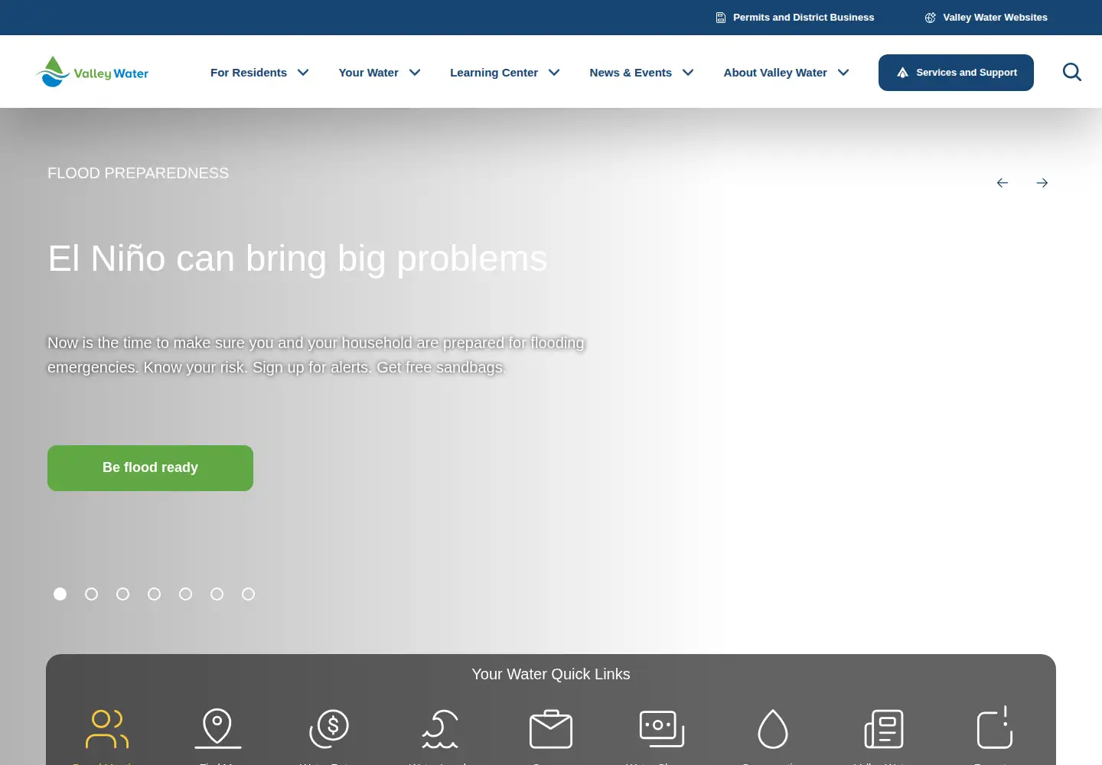Expand the For Residents chevron
Image resolution: width=1102 pixels, height=765 pixels.
pyautogui.click(x=303, y=73)
